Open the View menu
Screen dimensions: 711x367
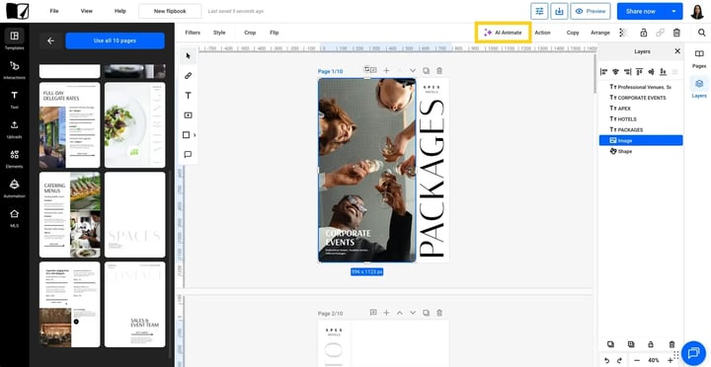87,11
